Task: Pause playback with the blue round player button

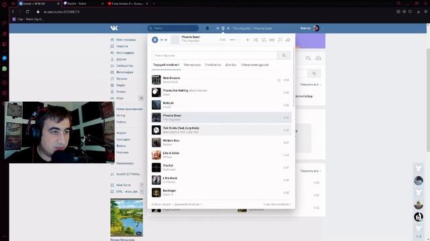Action: click(155, 40)
